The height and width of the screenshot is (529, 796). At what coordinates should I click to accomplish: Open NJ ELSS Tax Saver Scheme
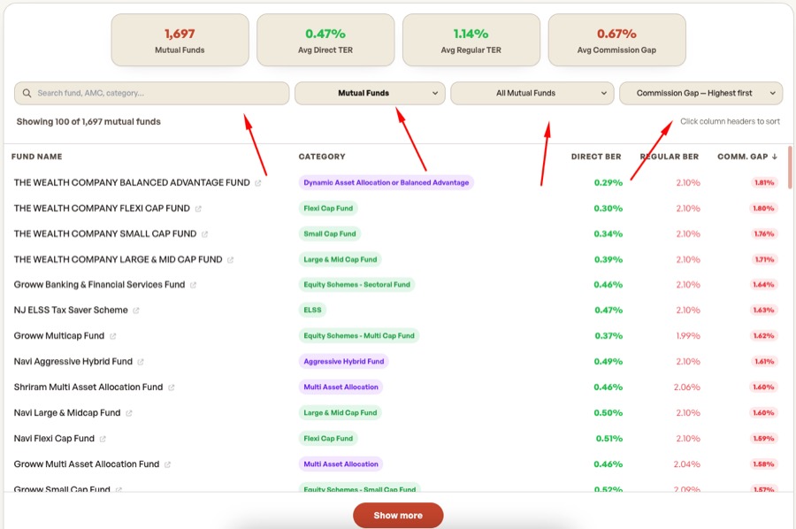click(x=71, y=310)
